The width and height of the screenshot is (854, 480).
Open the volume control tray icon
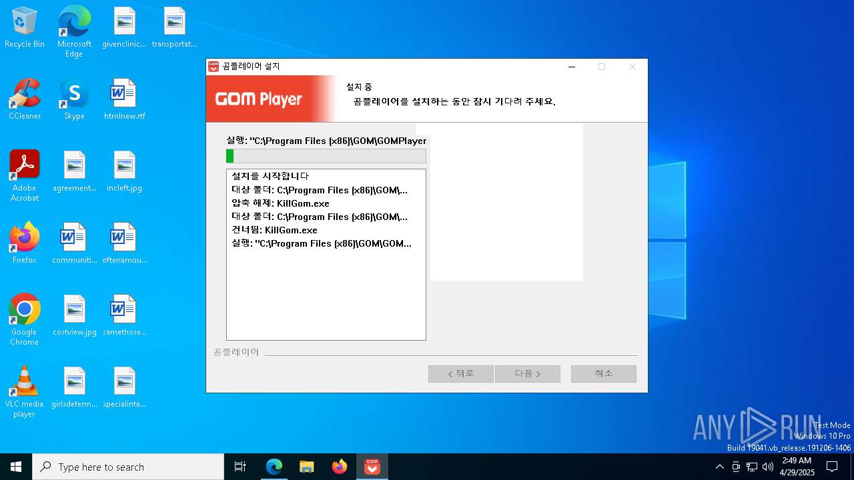click(767, 467)
